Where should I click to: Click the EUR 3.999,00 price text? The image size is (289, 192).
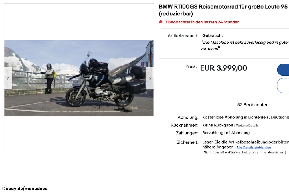[223, 68]
